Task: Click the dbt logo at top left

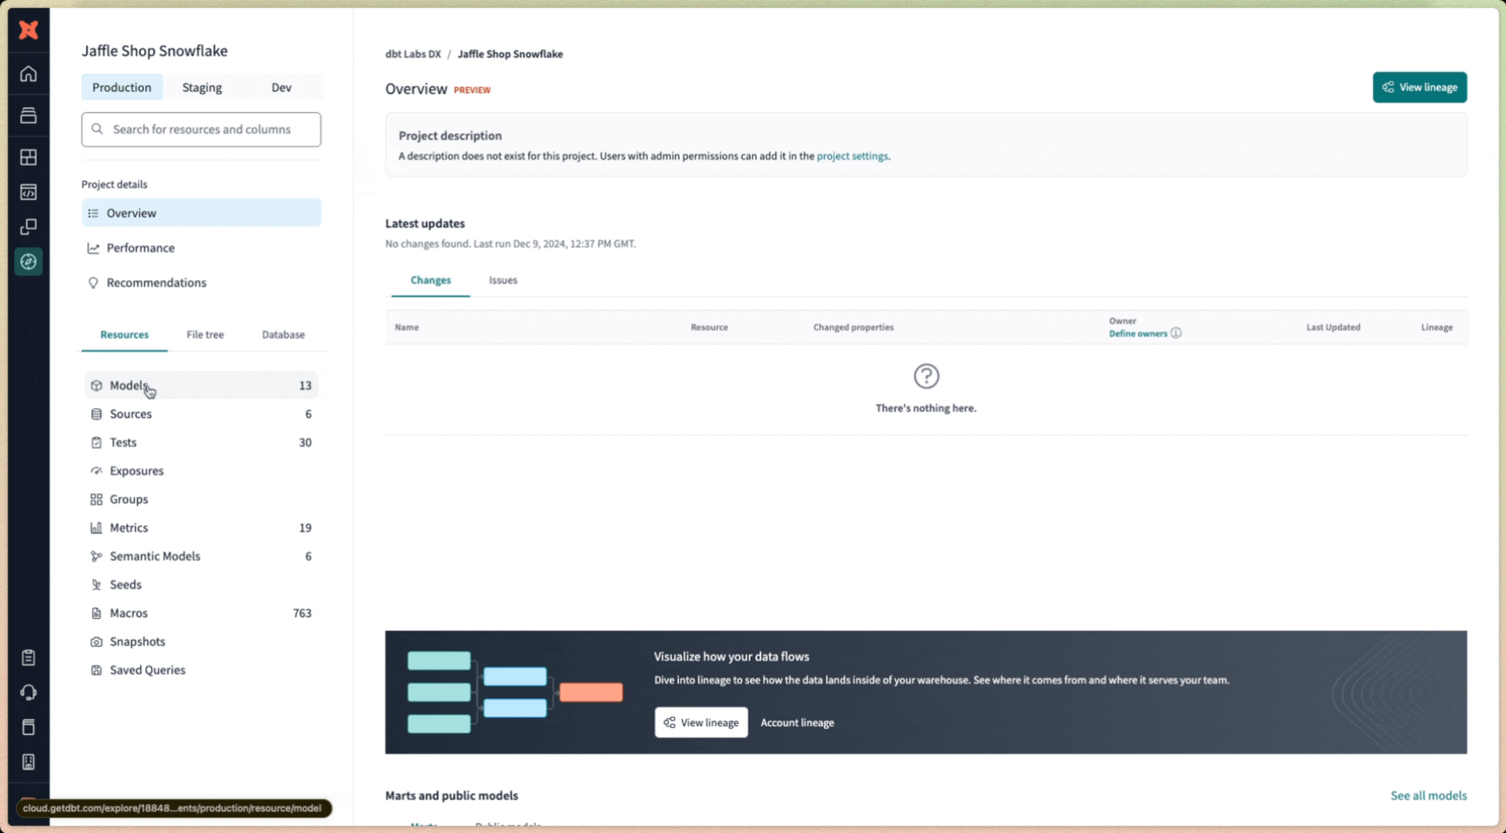Action: coord(28,30)
